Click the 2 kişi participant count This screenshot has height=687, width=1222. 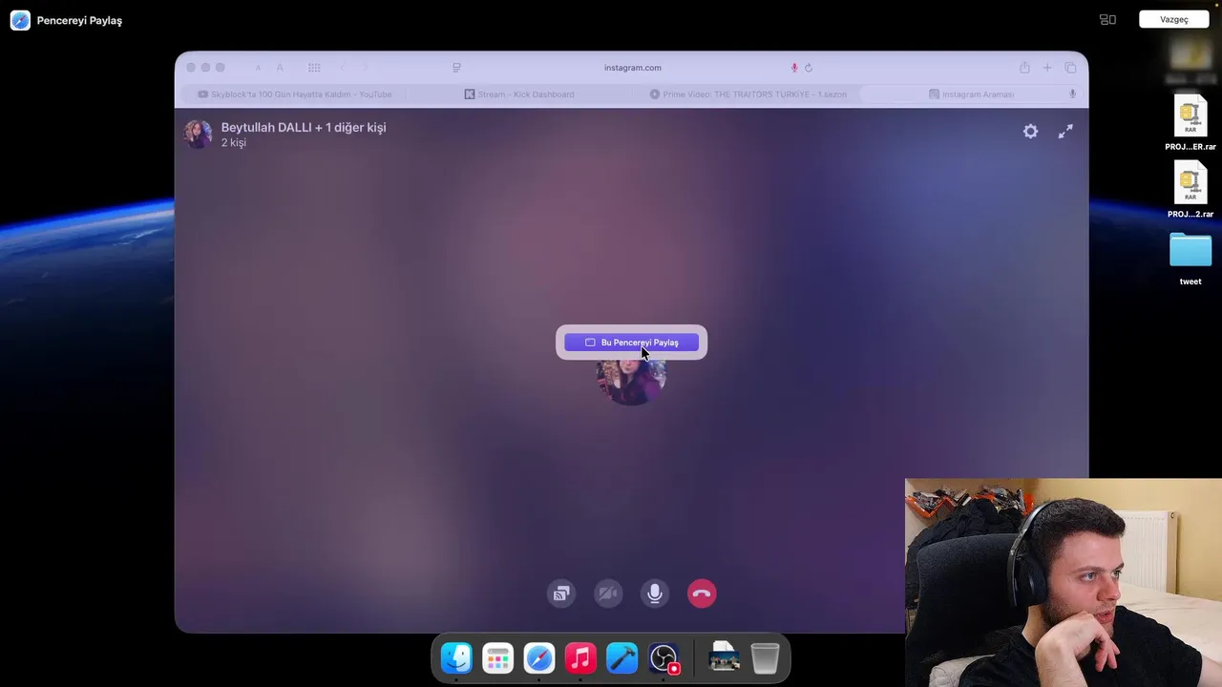[234, 143]
